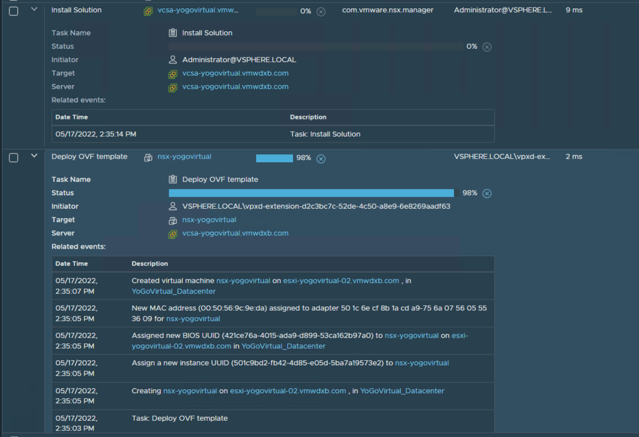Image resolution: width=639 pixels, height=437 pixels.
Task: Click Description header in Install Solution events table
Action: [x=308, y=117]
